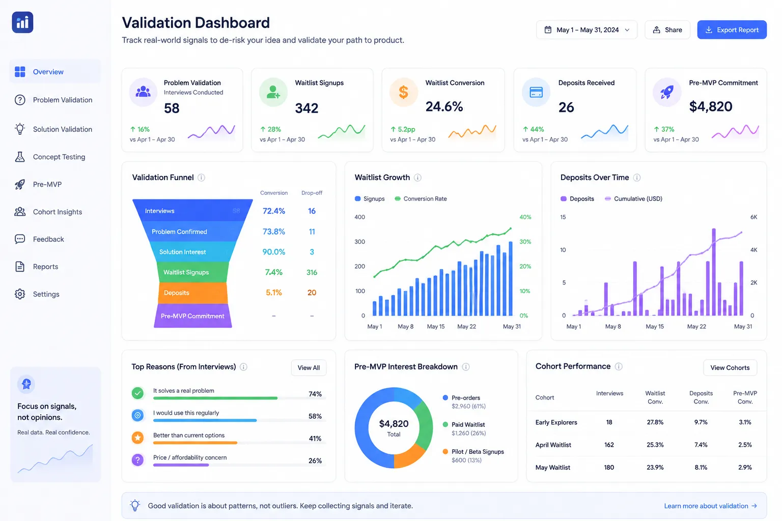Click the May Waitlist cohort row
Image resolution: width=782 pixels, height=521 pixels.
pyautogui.click(x=646, y=467)
